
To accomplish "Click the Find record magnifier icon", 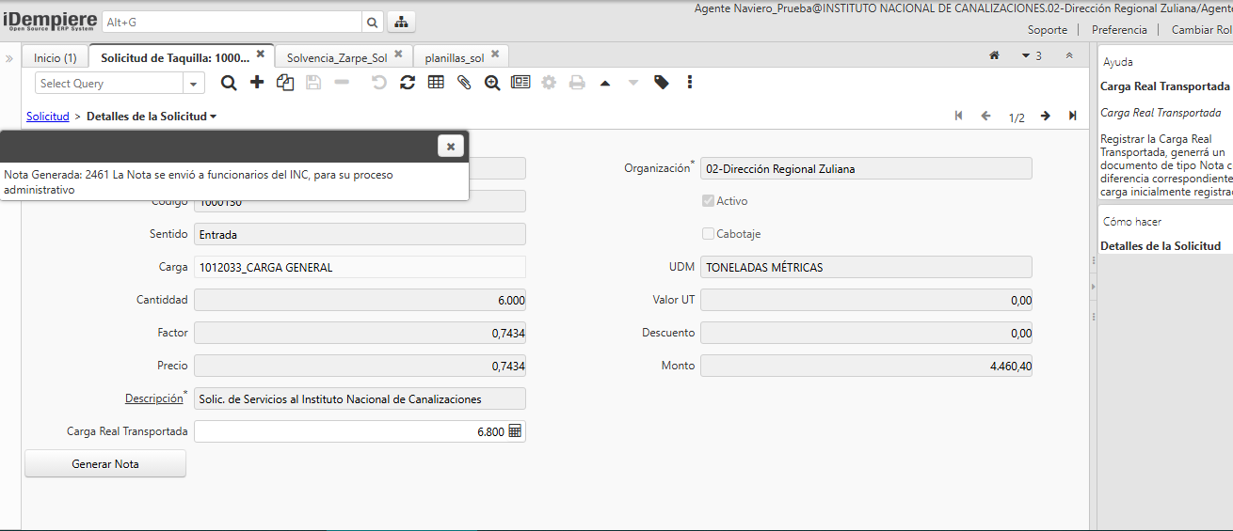I will coord(228,83).
